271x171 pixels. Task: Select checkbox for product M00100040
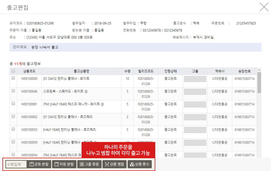coord(13,91)
